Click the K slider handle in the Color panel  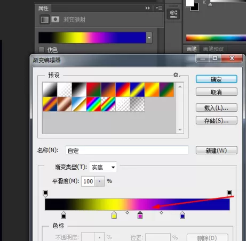point(210,5)
